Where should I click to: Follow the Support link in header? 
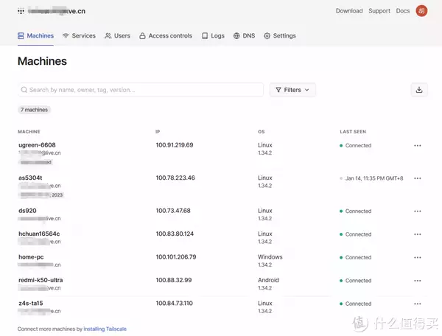point(379,11)
